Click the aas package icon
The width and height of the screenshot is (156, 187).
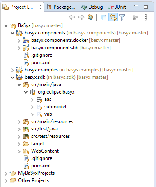(x=39, y=100)
